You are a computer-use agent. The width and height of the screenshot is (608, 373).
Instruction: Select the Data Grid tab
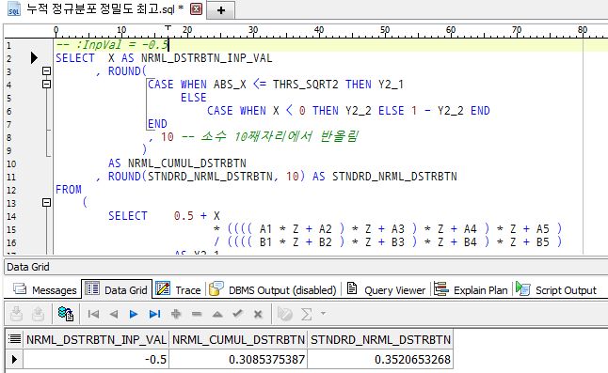point(117,289)
